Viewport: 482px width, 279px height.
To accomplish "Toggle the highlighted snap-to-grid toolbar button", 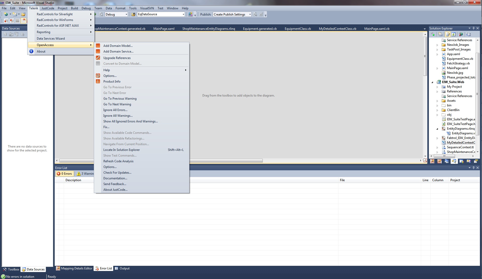I will 23,20.
